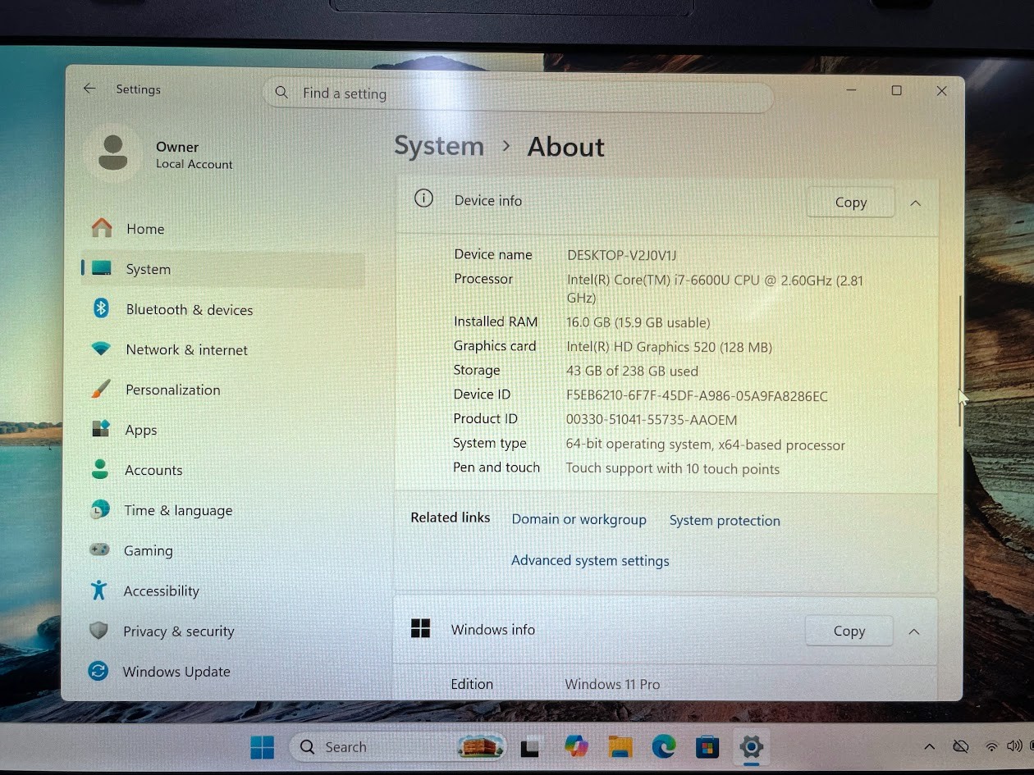The height and width of the screenshot is (775, 1034).
Task: Launch Copilot from the taskbar
Action: (577, 746)
